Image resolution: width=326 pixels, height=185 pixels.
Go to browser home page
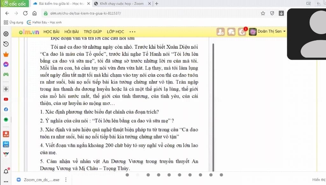click(x=34, y=13)
